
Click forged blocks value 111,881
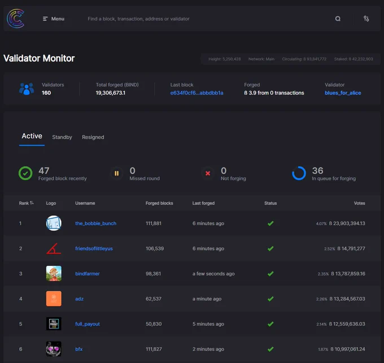click(154, 224)
